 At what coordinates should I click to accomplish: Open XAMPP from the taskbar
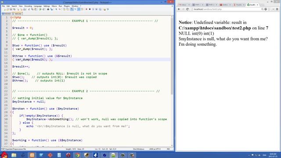(32, 155)
